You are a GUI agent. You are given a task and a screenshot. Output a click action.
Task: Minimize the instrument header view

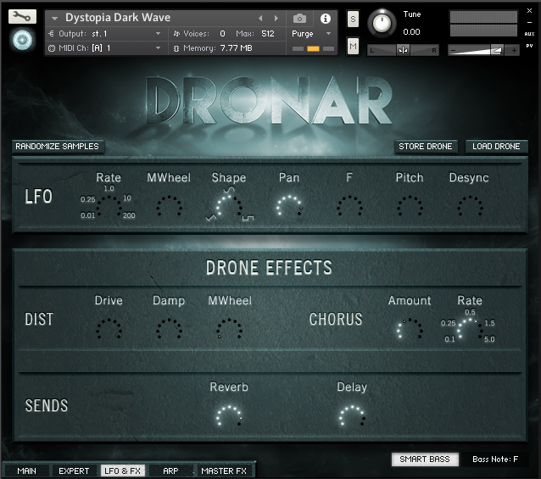(x=529, y=22)
